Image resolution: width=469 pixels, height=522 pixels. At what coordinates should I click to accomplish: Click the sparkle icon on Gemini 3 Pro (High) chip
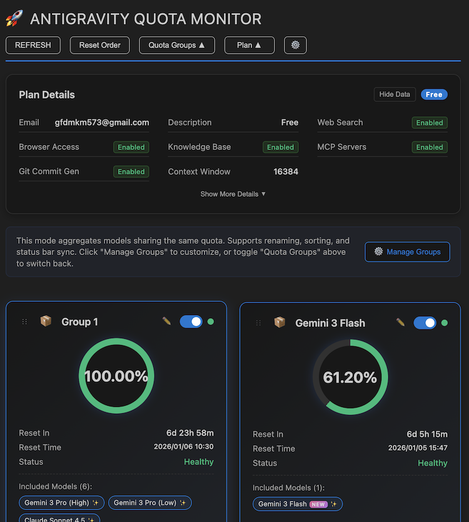click(x=96, y=503)
